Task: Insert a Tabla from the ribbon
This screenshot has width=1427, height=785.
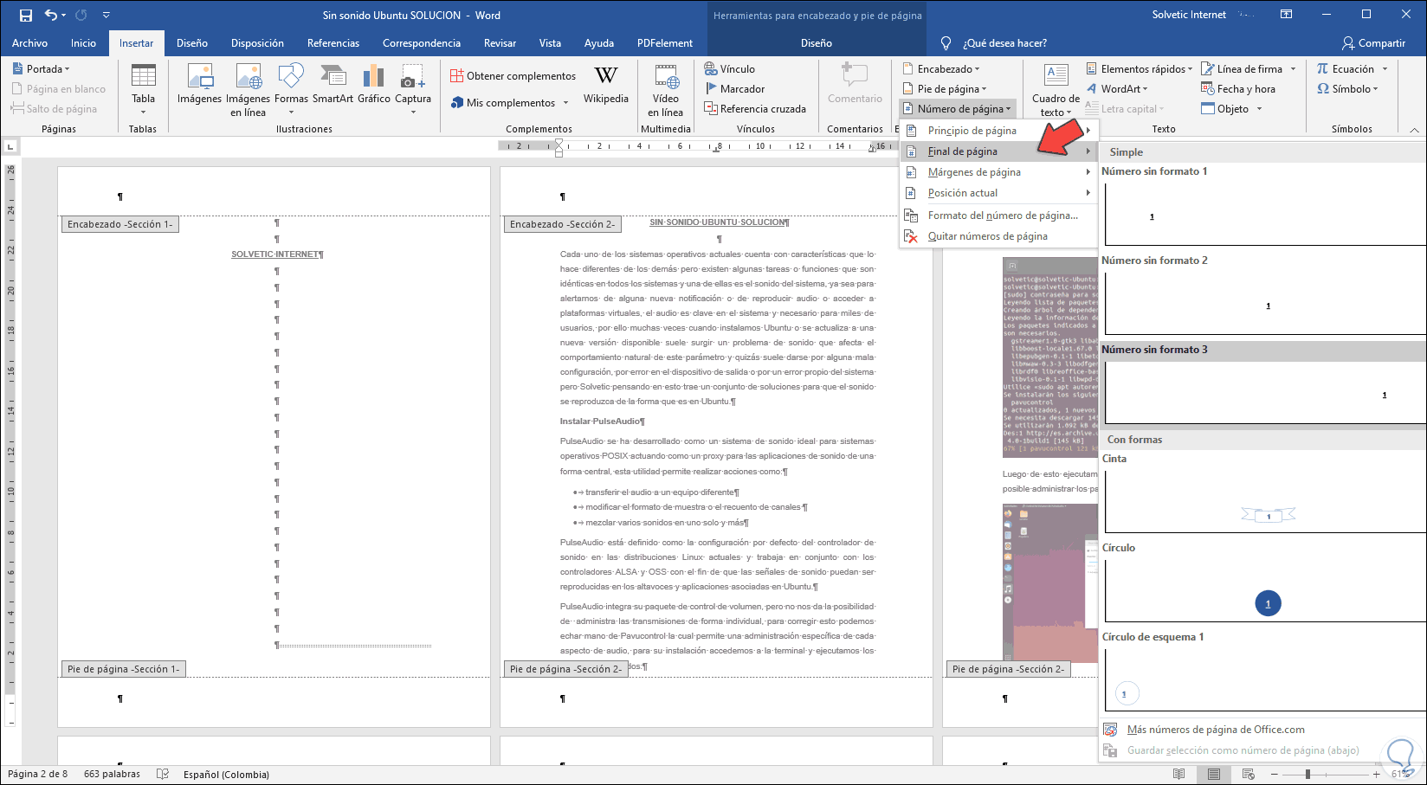Action: click(143, 89)
